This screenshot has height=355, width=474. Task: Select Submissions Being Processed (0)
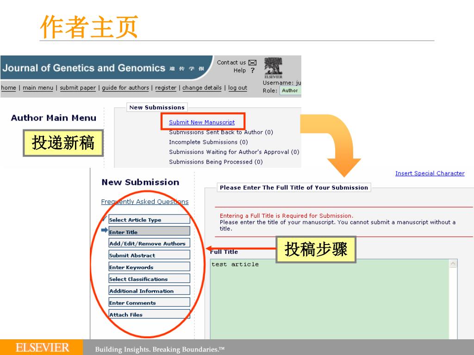pos(216,162)
